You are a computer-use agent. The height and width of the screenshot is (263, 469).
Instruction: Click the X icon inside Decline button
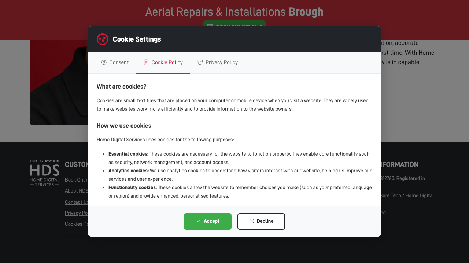(x=251, y=221)
